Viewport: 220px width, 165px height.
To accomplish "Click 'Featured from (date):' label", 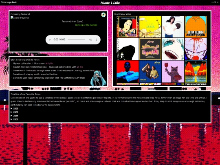I will (x=73, y=22).
